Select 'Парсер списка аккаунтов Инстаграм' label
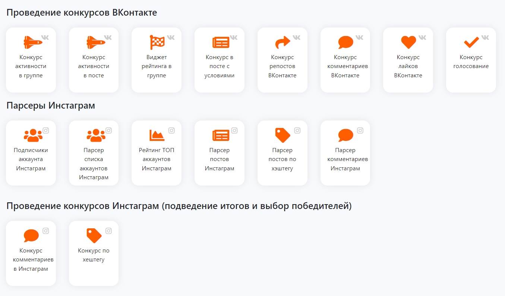The width and height of the screenshot is (505, 296). [94, 164]
